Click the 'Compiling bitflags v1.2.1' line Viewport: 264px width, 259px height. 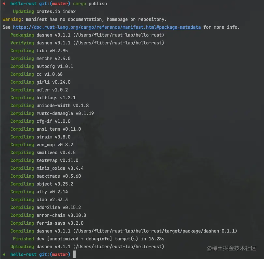[43, 98]
